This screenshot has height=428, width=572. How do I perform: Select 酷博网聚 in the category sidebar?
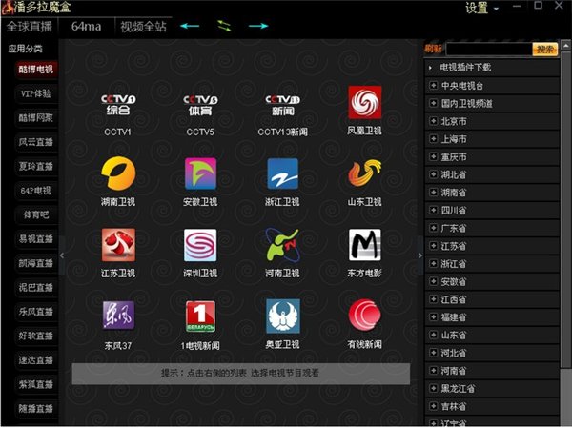[36, 118]
